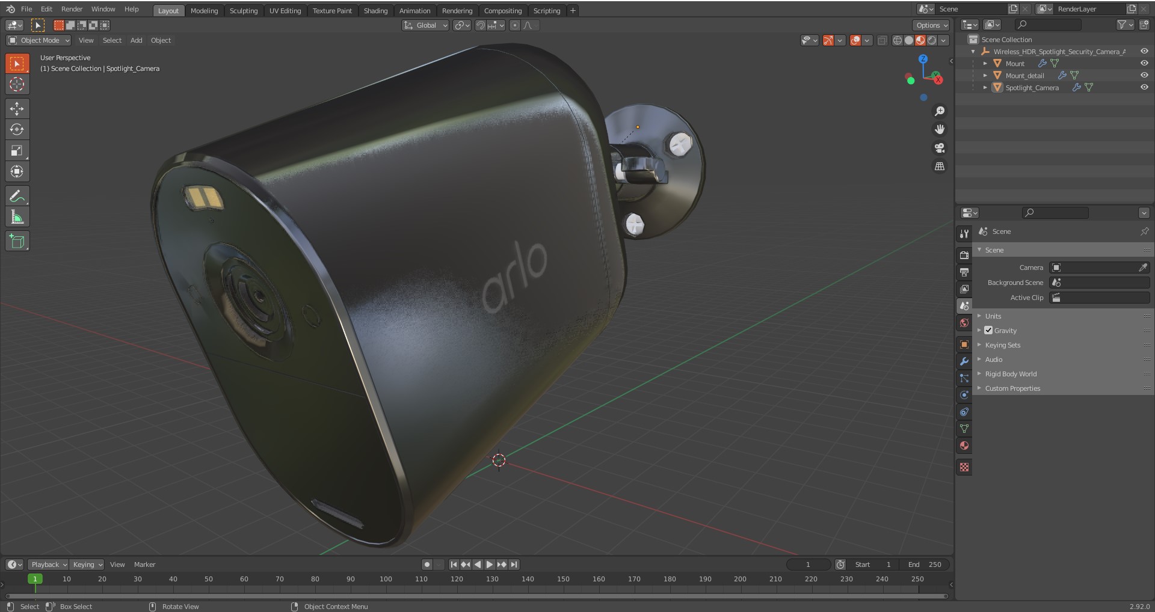1155x612 pixels.
Task: Select the Cursor tool in toolbar
Action: pos(17,84)
